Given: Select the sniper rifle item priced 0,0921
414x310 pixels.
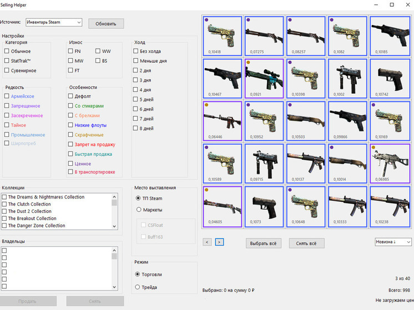Looking at the screenshot, I should 264,78.
